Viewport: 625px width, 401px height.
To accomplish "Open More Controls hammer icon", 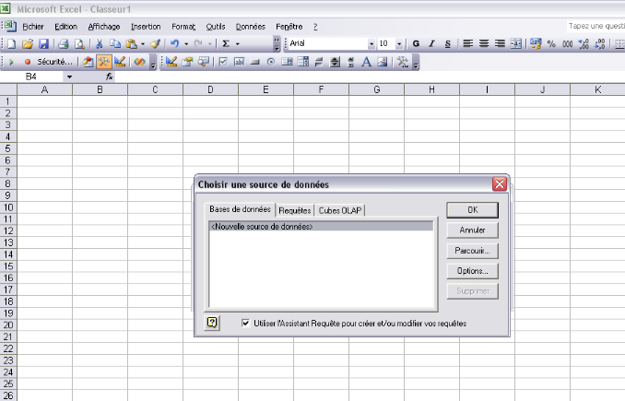I will pyautogui.click(x=403, y=62).
